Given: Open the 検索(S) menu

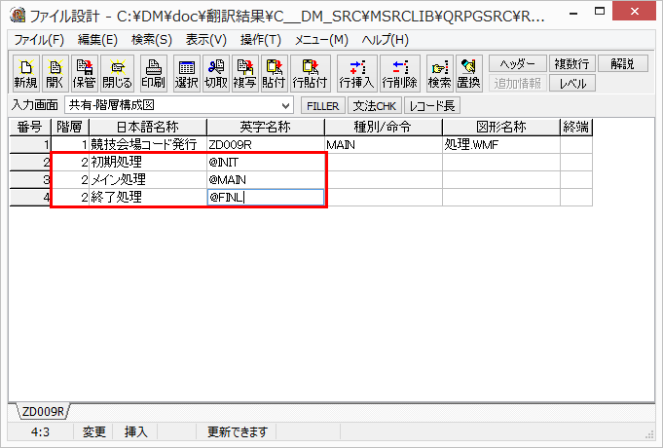Looking at the screenshot, I should (152, 40).
